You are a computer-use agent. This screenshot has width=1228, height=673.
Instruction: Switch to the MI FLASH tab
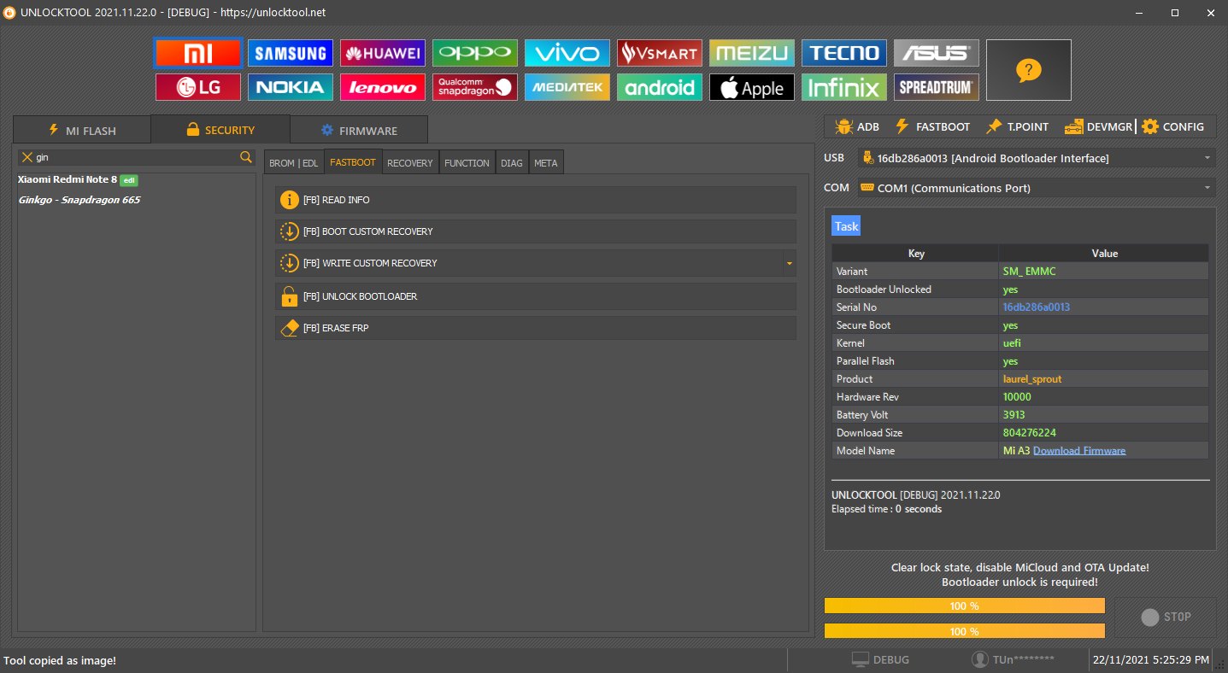click(x=82, y=131)
